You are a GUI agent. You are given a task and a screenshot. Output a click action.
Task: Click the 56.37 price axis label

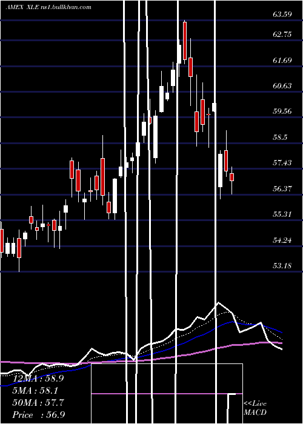click(282, 188)
